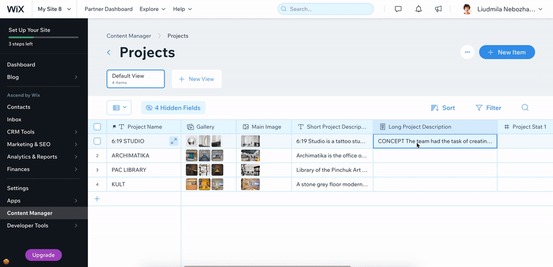The height and width of the screenshot is (267, 553).
Task: Click the Wix logo
Action: point(15,9)
